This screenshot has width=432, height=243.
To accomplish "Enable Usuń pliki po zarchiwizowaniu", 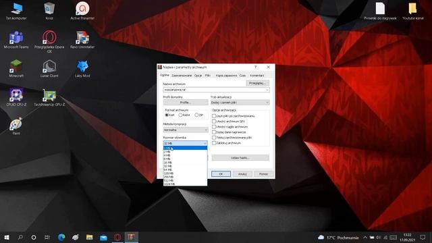I will pos(214,116).
